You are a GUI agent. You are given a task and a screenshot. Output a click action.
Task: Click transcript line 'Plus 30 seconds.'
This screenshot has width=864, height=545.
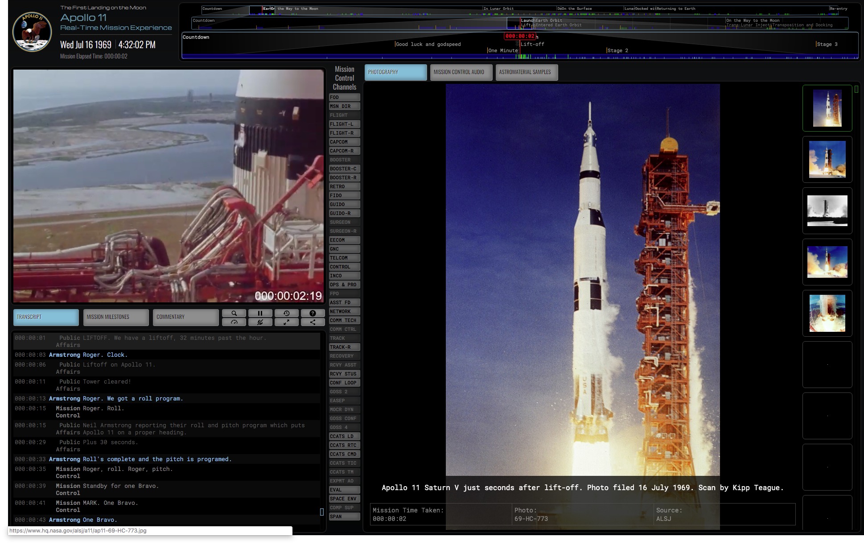coord(167,446)
